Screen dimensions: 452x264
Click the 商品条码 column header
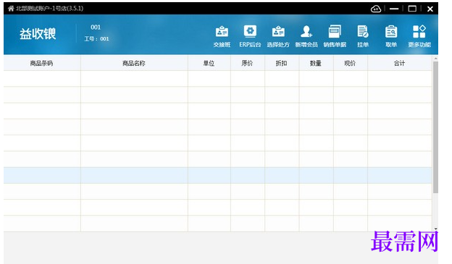pyautogui.click(x=42, y=63)
